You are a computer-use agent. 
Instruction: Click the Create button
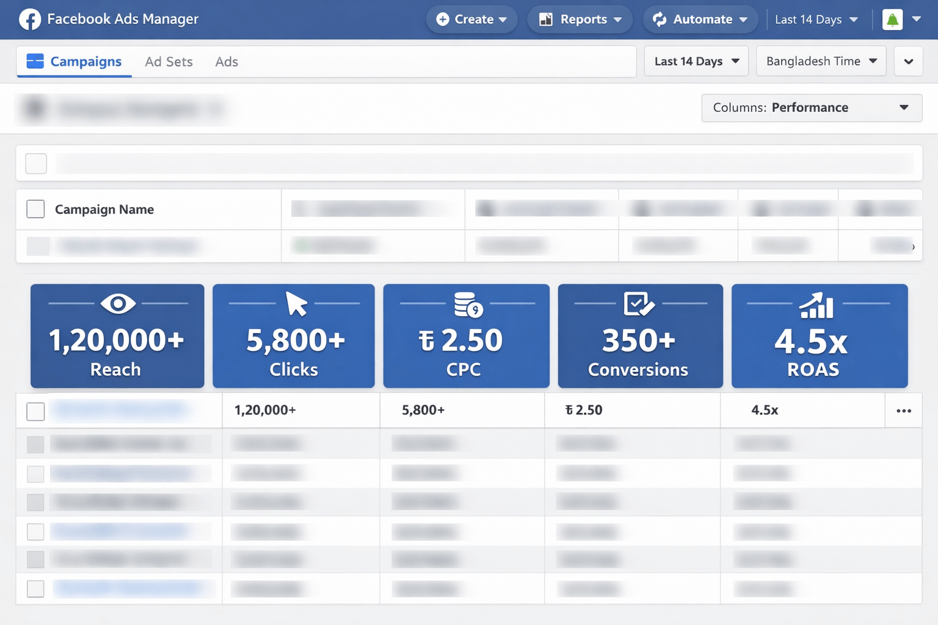coord(471,20)
